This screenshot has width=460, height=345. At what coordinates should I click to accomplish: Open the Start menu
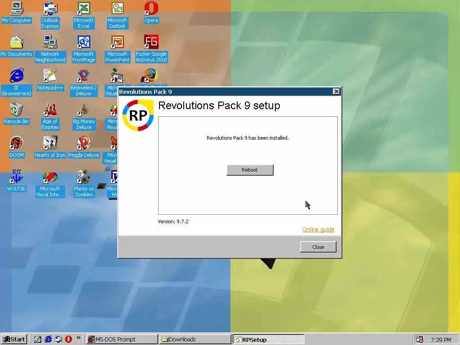coord(14,340)
